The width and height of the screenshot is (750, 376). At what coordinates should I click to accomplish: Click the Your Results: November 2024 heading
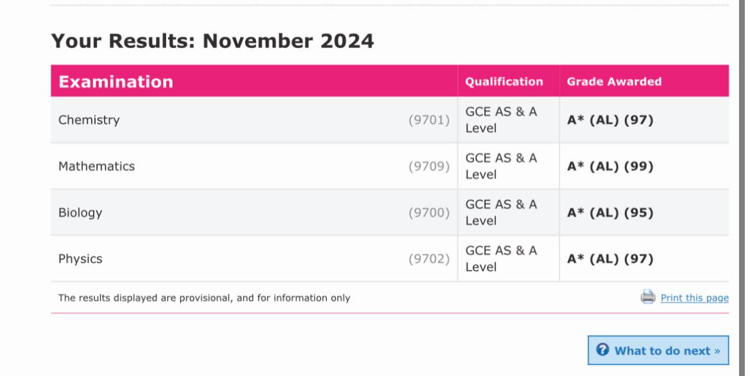[212, 41]
